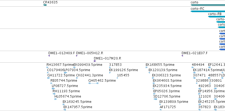
Task: Click the 317853 EST arrow glyph
Action: [110, 67]
